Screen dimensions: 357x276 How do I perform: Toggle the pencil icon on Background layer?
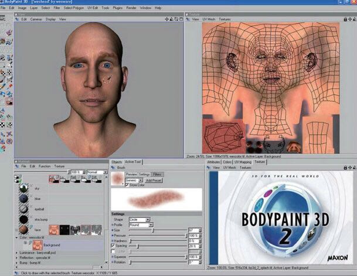(x=30, y=243)
